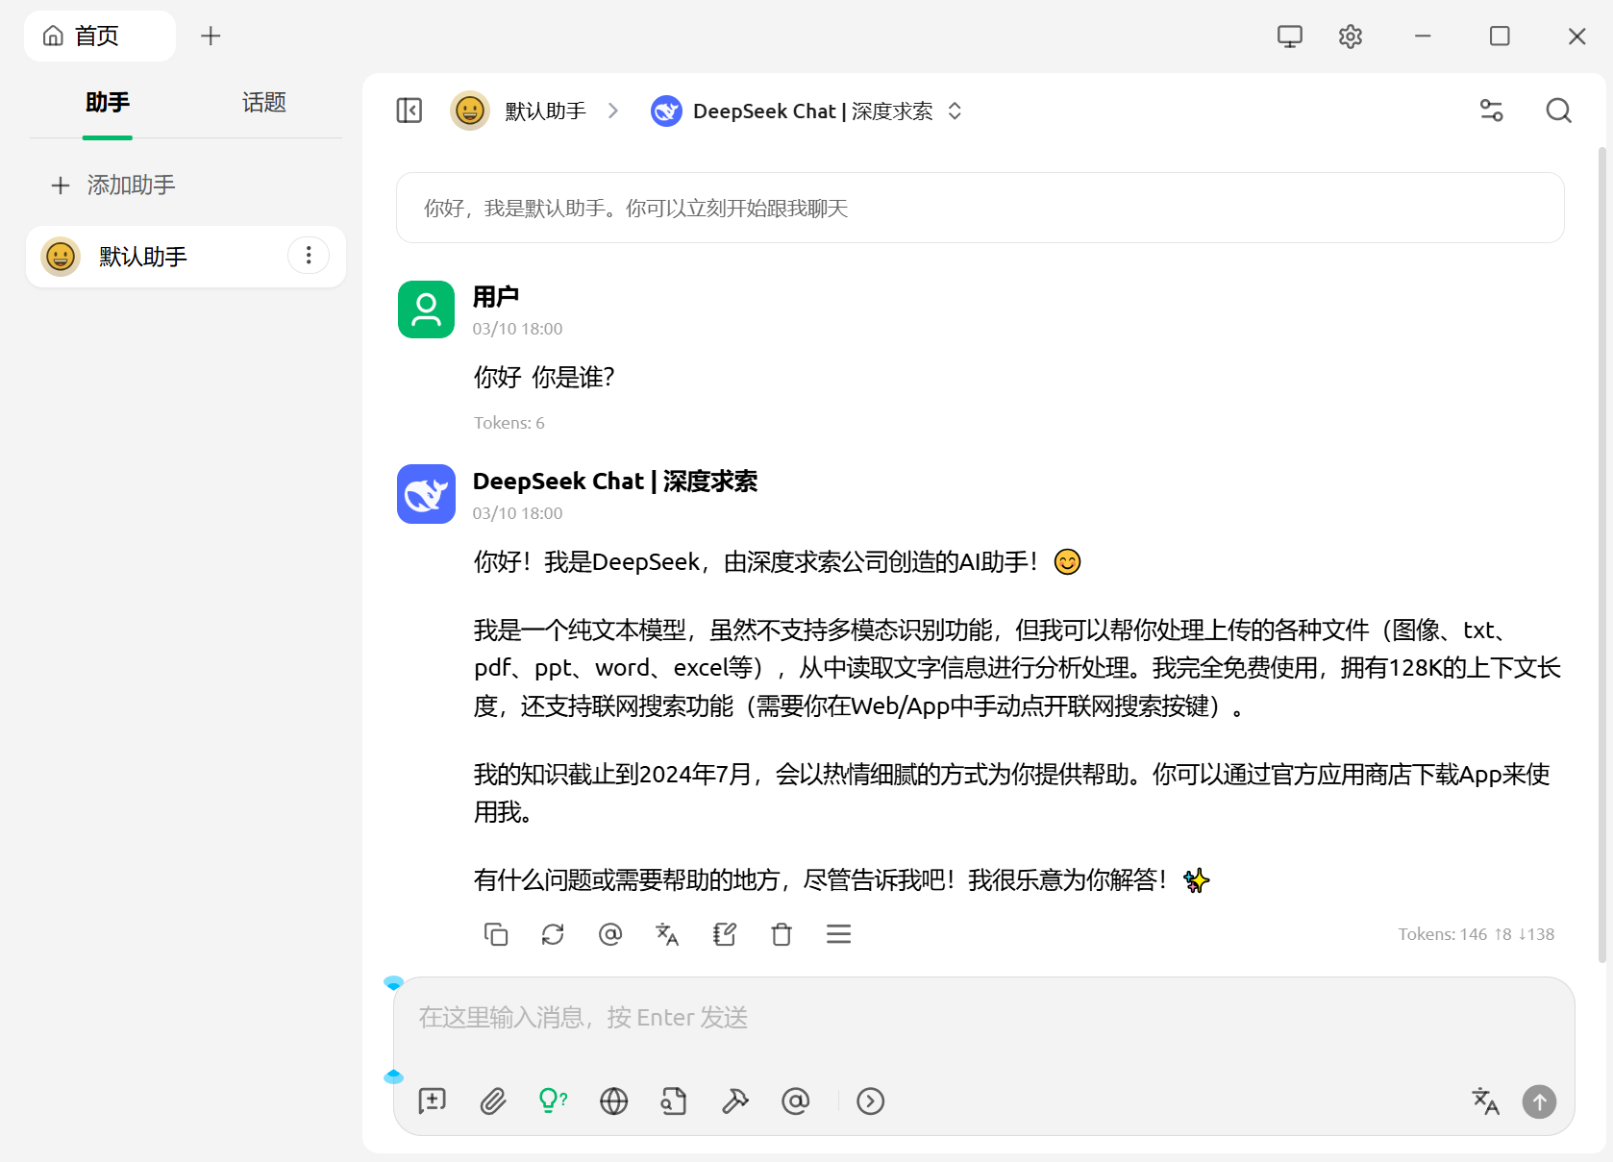Screen dimensions: 1613x1162
Task: Switch to the 话题 tab
Action: pos(263,103)
